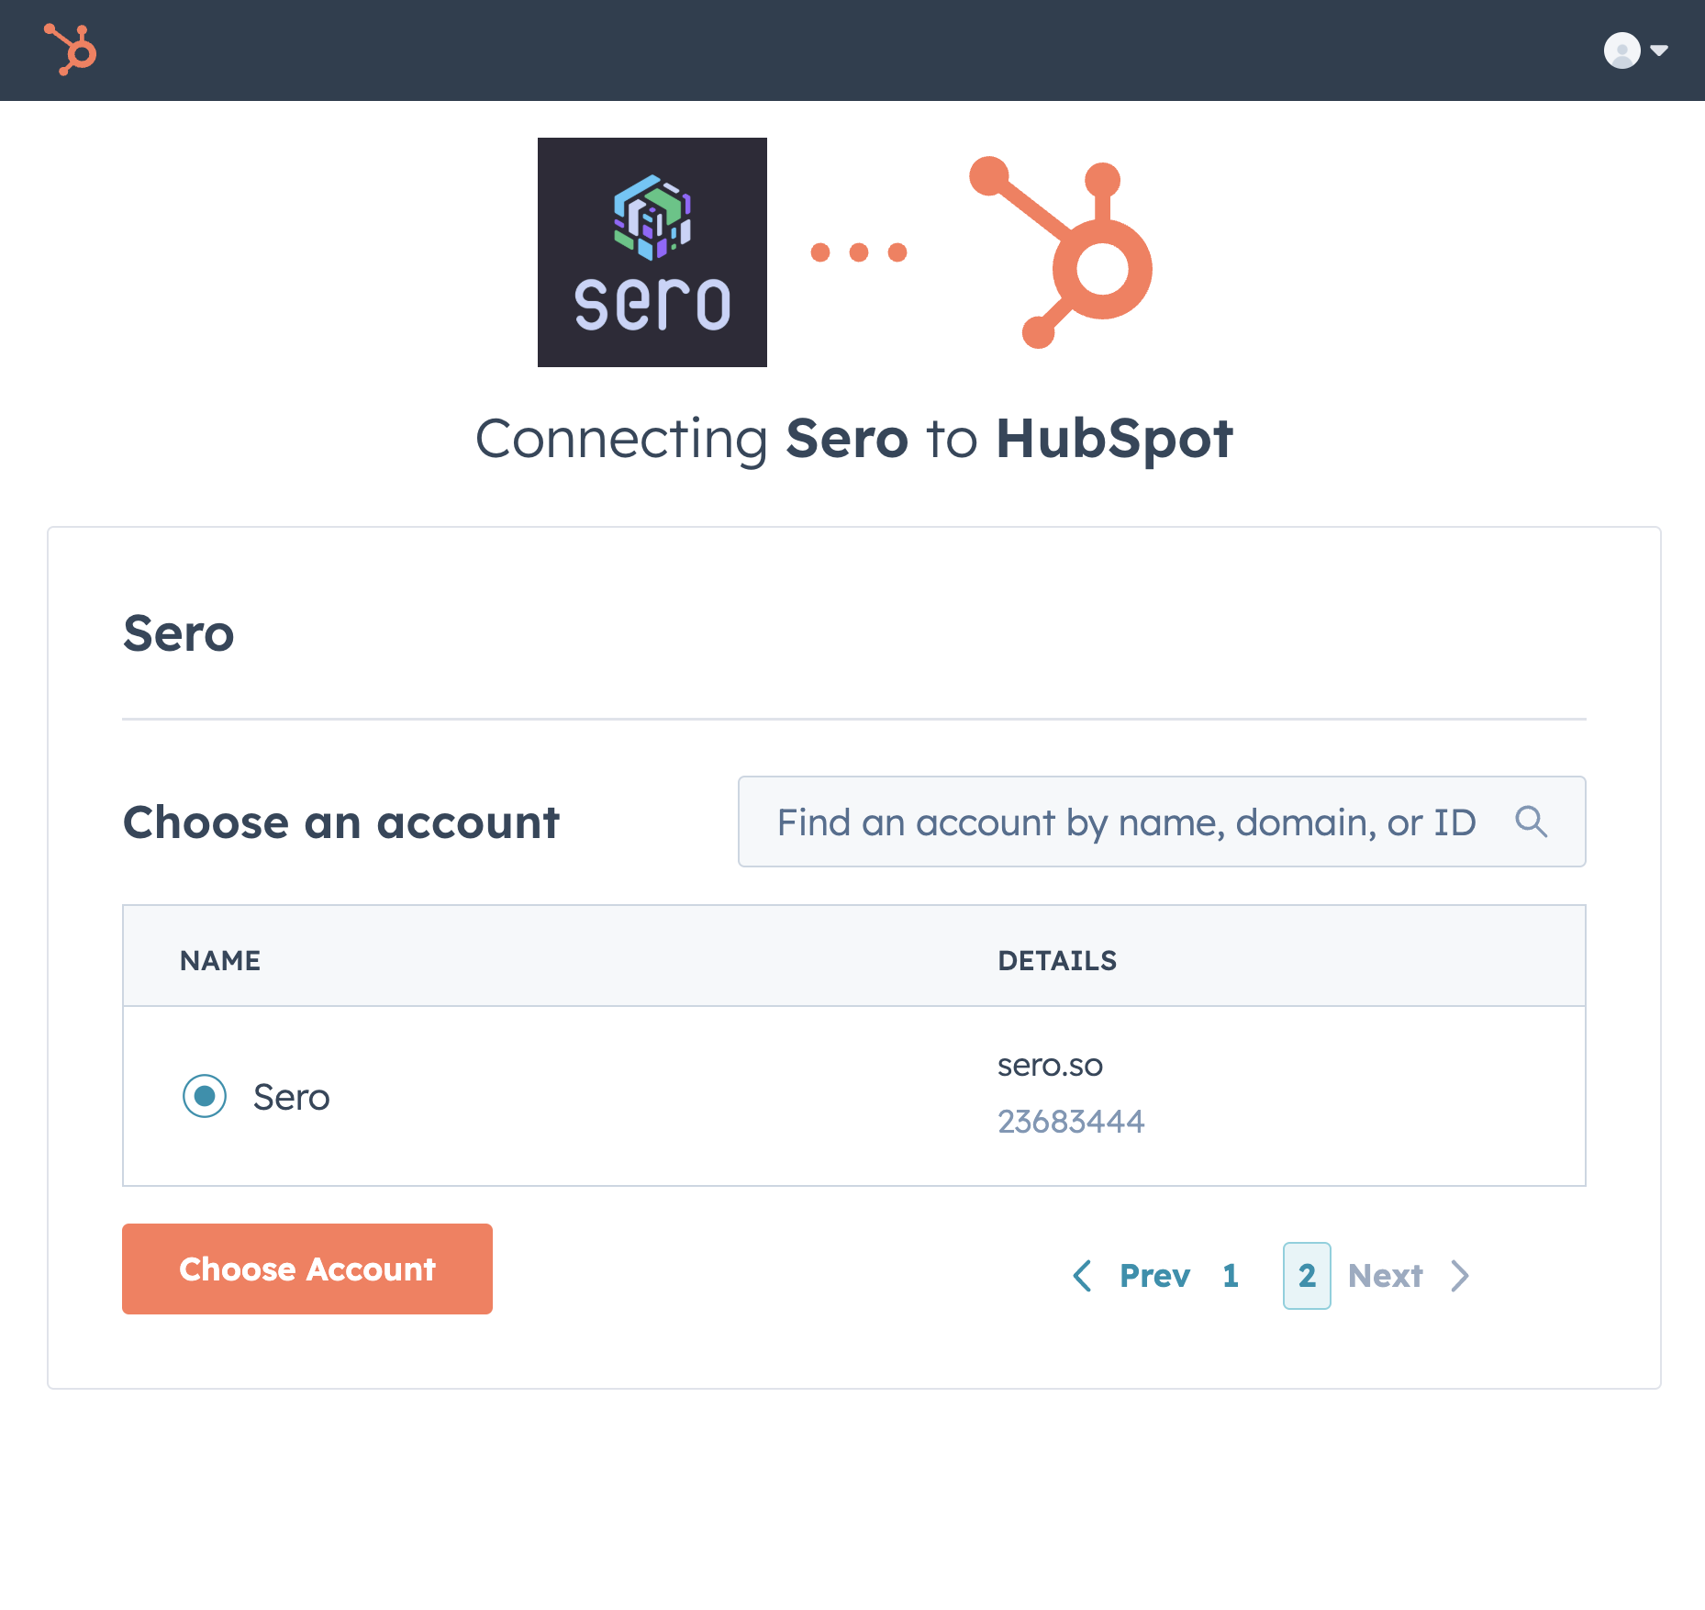This screenshot has height=1610, width=1705.
Task: Focus the find account search field
Action: (x=1126, y=822)
